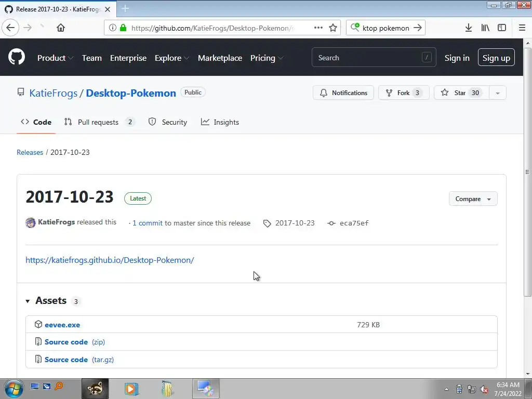Open the 1 commit link
The height and width of the screenshot is (399, 532).
[148, 223]
